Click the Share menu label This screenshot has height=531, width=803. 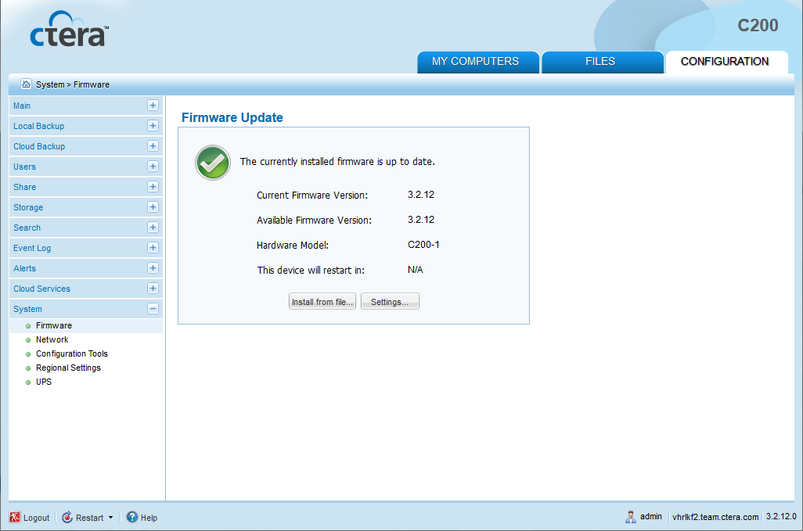click(x=24, y=187)
